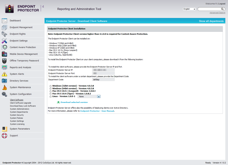Select Windows (64bit version) radio button

[50, 89]
